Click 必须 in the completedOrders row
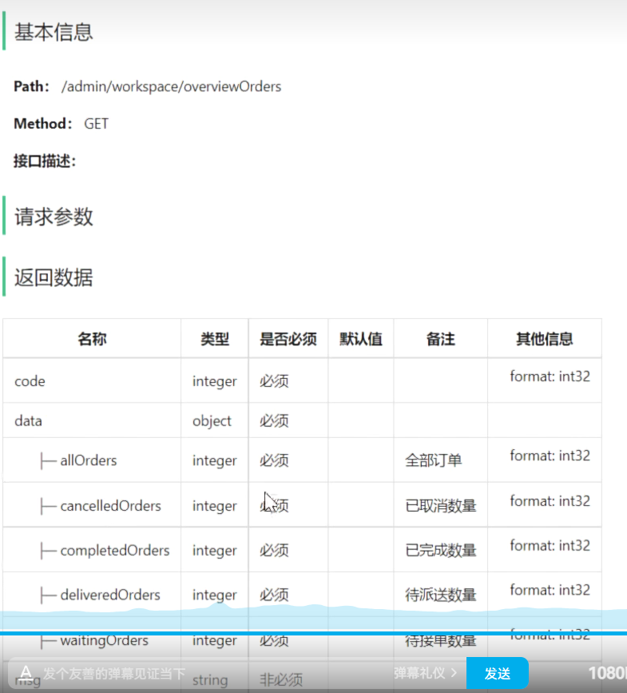The image size is (627, 693). (x=274, y=551)
